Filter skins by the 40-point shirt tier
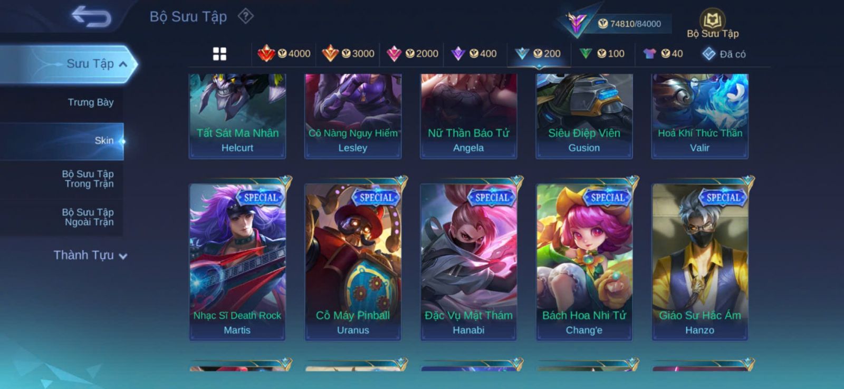 [x=663, y=53]
